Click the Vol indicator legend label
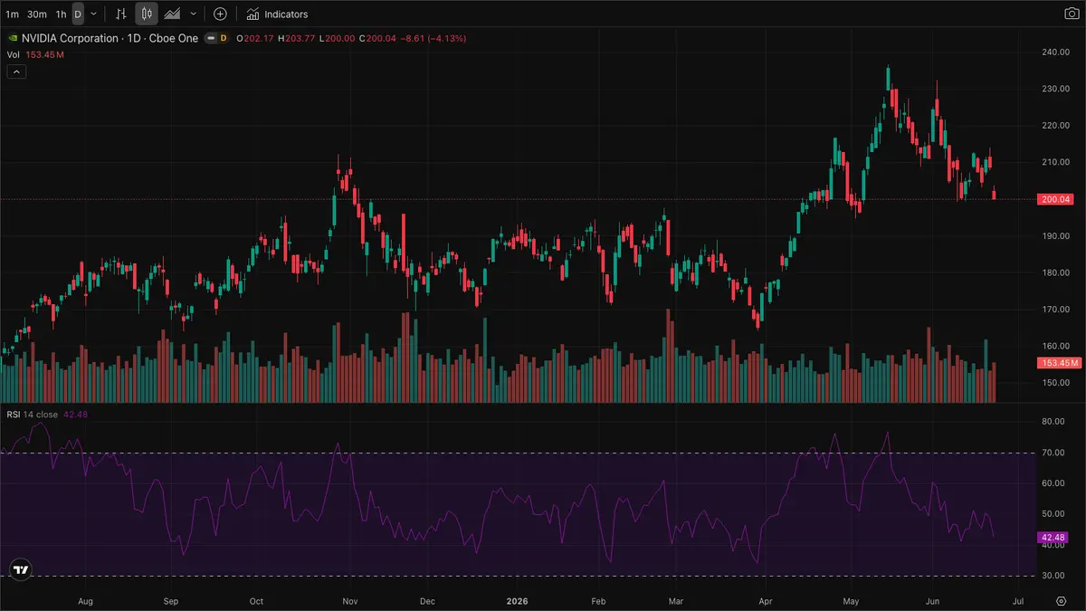The image size is (1086, 611). [14, 55]
